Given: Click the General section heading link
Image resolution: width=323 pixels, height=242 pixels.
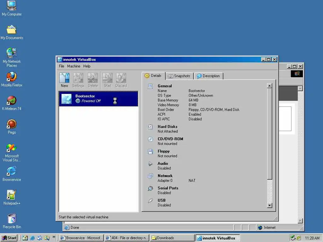Looking at the screenshot, I should pos(165,86).
